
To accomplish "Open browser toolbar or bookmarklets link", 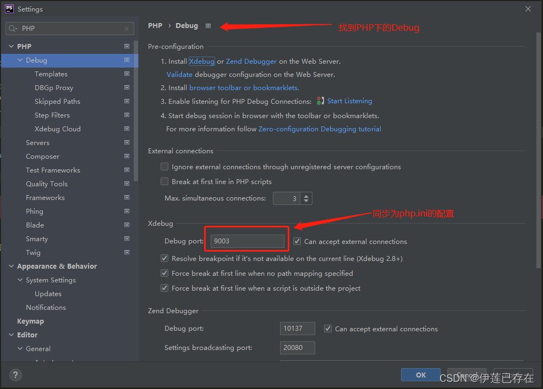I will pos(244,88).
